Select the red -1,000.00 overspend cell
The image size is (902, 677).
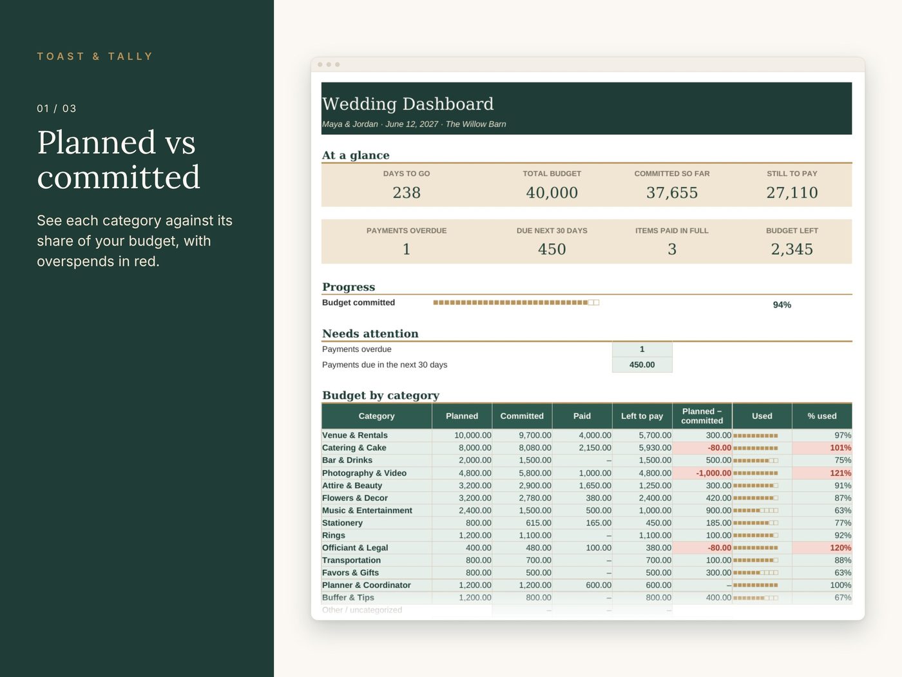tap(702, 473)
